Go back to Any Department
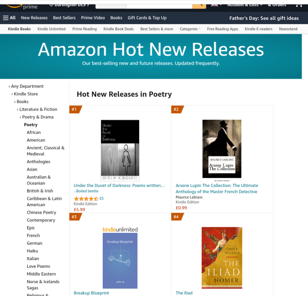This screenshot has height=296, width=308. pos(28,86)
